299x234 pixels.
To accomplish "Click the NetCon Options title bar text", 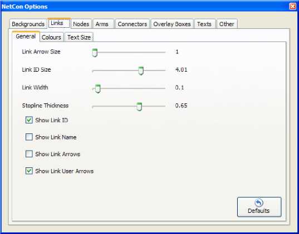I will click(24, 7).
